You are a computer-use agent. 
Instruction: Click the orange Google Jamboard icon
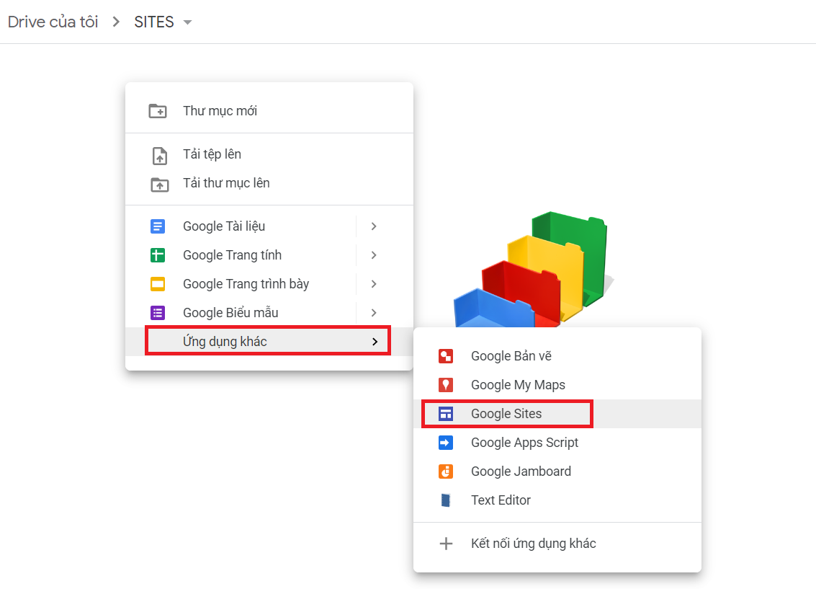pos(446,471)
